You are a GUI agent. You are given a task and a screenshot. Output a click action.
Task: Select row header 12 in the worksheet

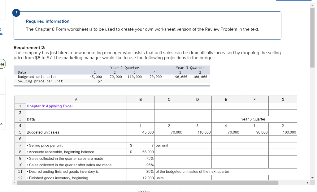20,178
